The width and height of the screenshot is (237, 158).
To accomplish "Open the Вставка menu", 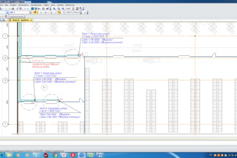I will (x=13, y=5).
